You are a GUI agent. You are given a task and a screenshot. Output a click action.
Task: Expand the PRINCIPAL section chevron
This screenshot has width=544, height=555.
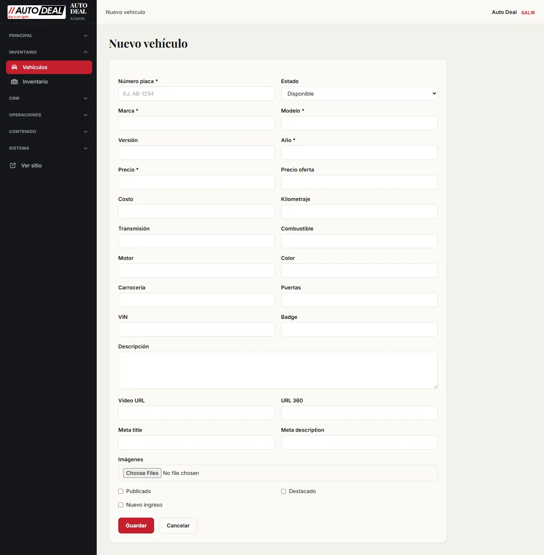[85, 36]
